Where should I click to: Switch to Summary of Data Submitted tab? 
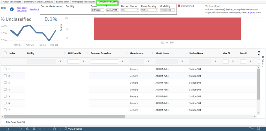[38, 2]
